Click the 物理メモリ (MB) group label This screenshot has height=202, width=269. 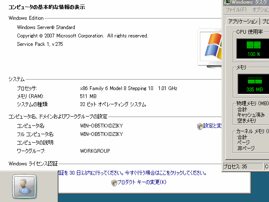click(x=253, y=103)
